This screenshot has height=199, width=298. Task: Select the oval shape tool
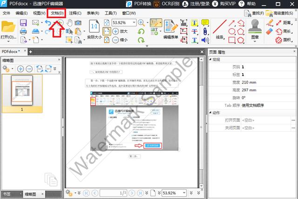coord(232,31)
